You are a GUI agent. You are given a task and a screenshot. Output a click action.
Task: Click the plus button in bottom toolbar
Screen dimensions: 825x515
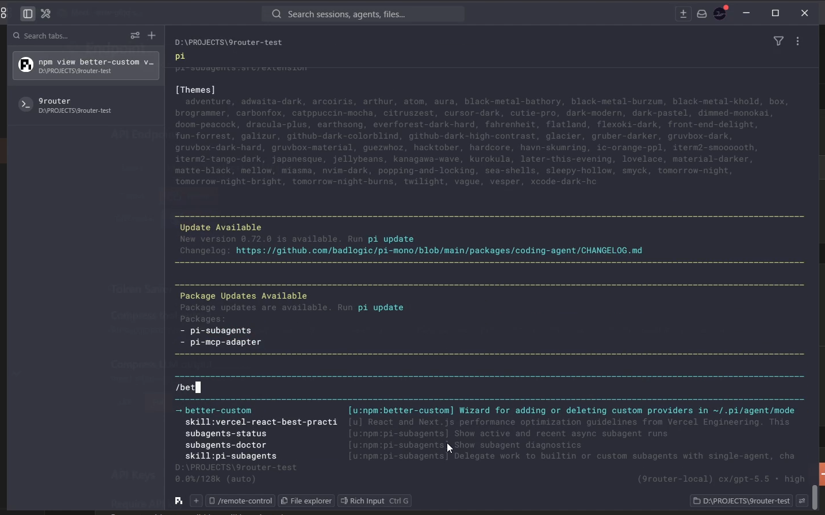197,501
